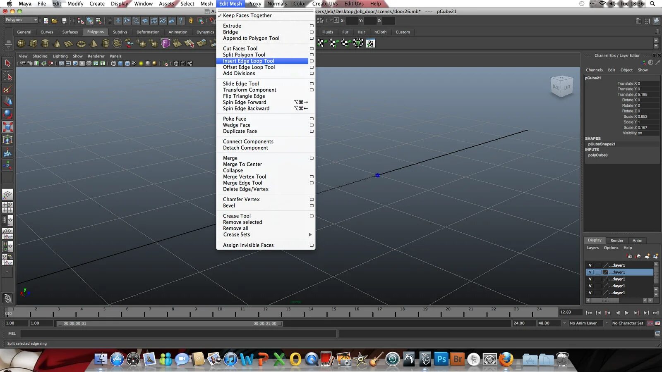This screenshot has width=662, height=372.
Task: Open Insert Edge Loop Tool option box
Action: point(312,61)
